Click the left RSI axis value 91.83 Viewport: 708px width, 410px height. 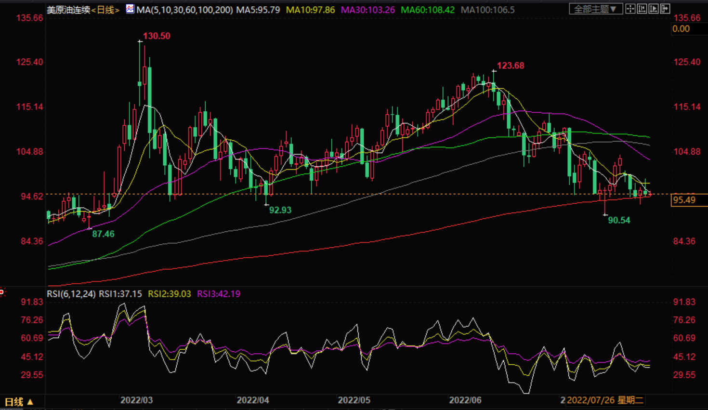[x=32, y=302]
